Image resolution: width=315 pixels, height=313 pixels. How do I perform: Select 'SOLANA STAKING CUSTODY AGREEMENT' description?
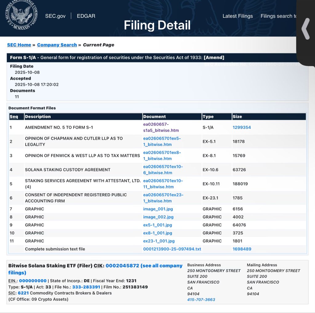pyautogui.click(x=68, y=170)
